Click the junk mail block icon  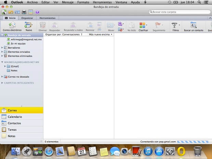[x=120, y=29]
